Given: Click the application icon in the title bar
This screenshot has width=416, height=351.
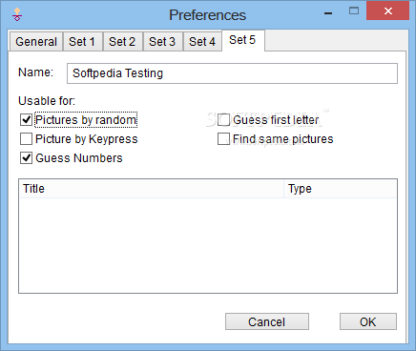Looking at the screenshot, I should point(17,14).
